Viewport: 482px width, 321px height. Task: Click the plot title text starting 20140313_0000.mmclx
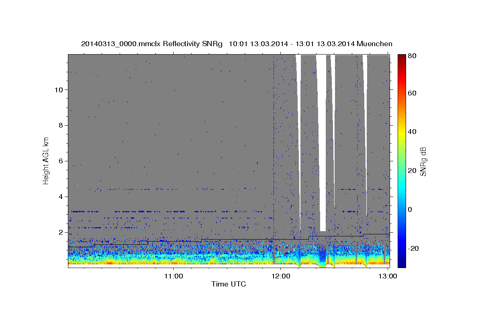237,44
